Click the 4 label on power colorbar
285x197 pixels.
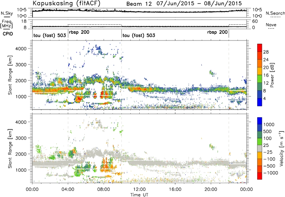(x=265, y=99)
